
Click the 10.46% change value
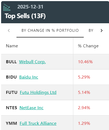click(x=85, y=62)
